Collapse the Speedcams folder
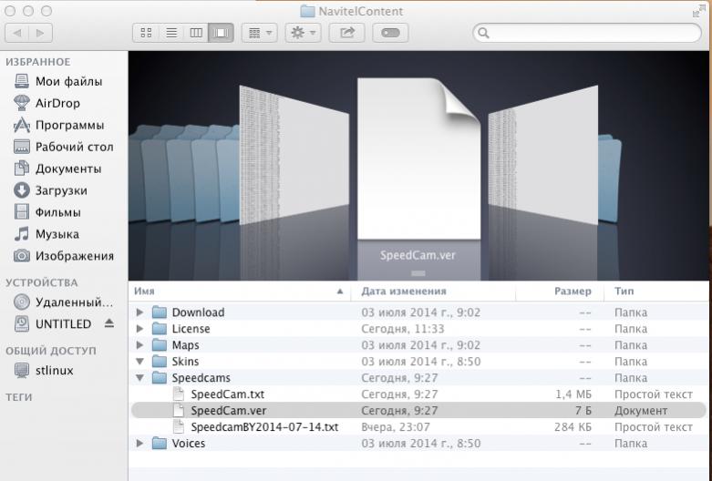 point(139,378)
